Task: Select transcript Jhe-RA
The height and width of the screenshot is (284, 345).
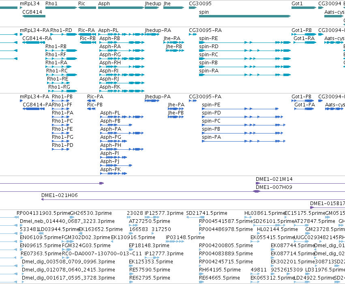Action: [x=174, y=42]
